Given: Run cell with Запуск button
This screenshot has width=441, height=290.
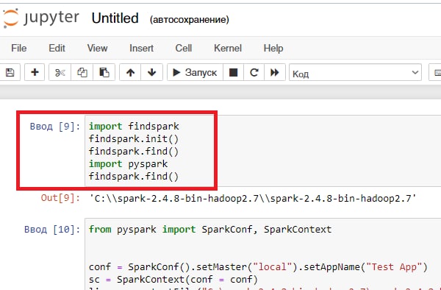Looking at the screenshot, I should tap(195, 72).
